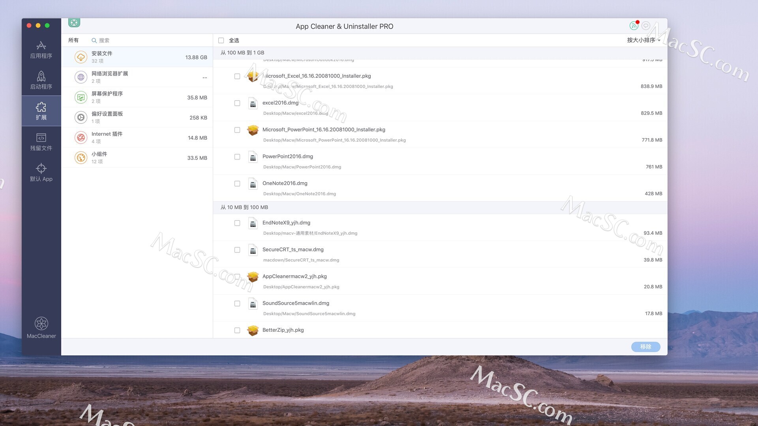Check the Microsoft PowerPoint Installer.pkg checkbox
Viewport: 758px width, 426px height.
237,130
